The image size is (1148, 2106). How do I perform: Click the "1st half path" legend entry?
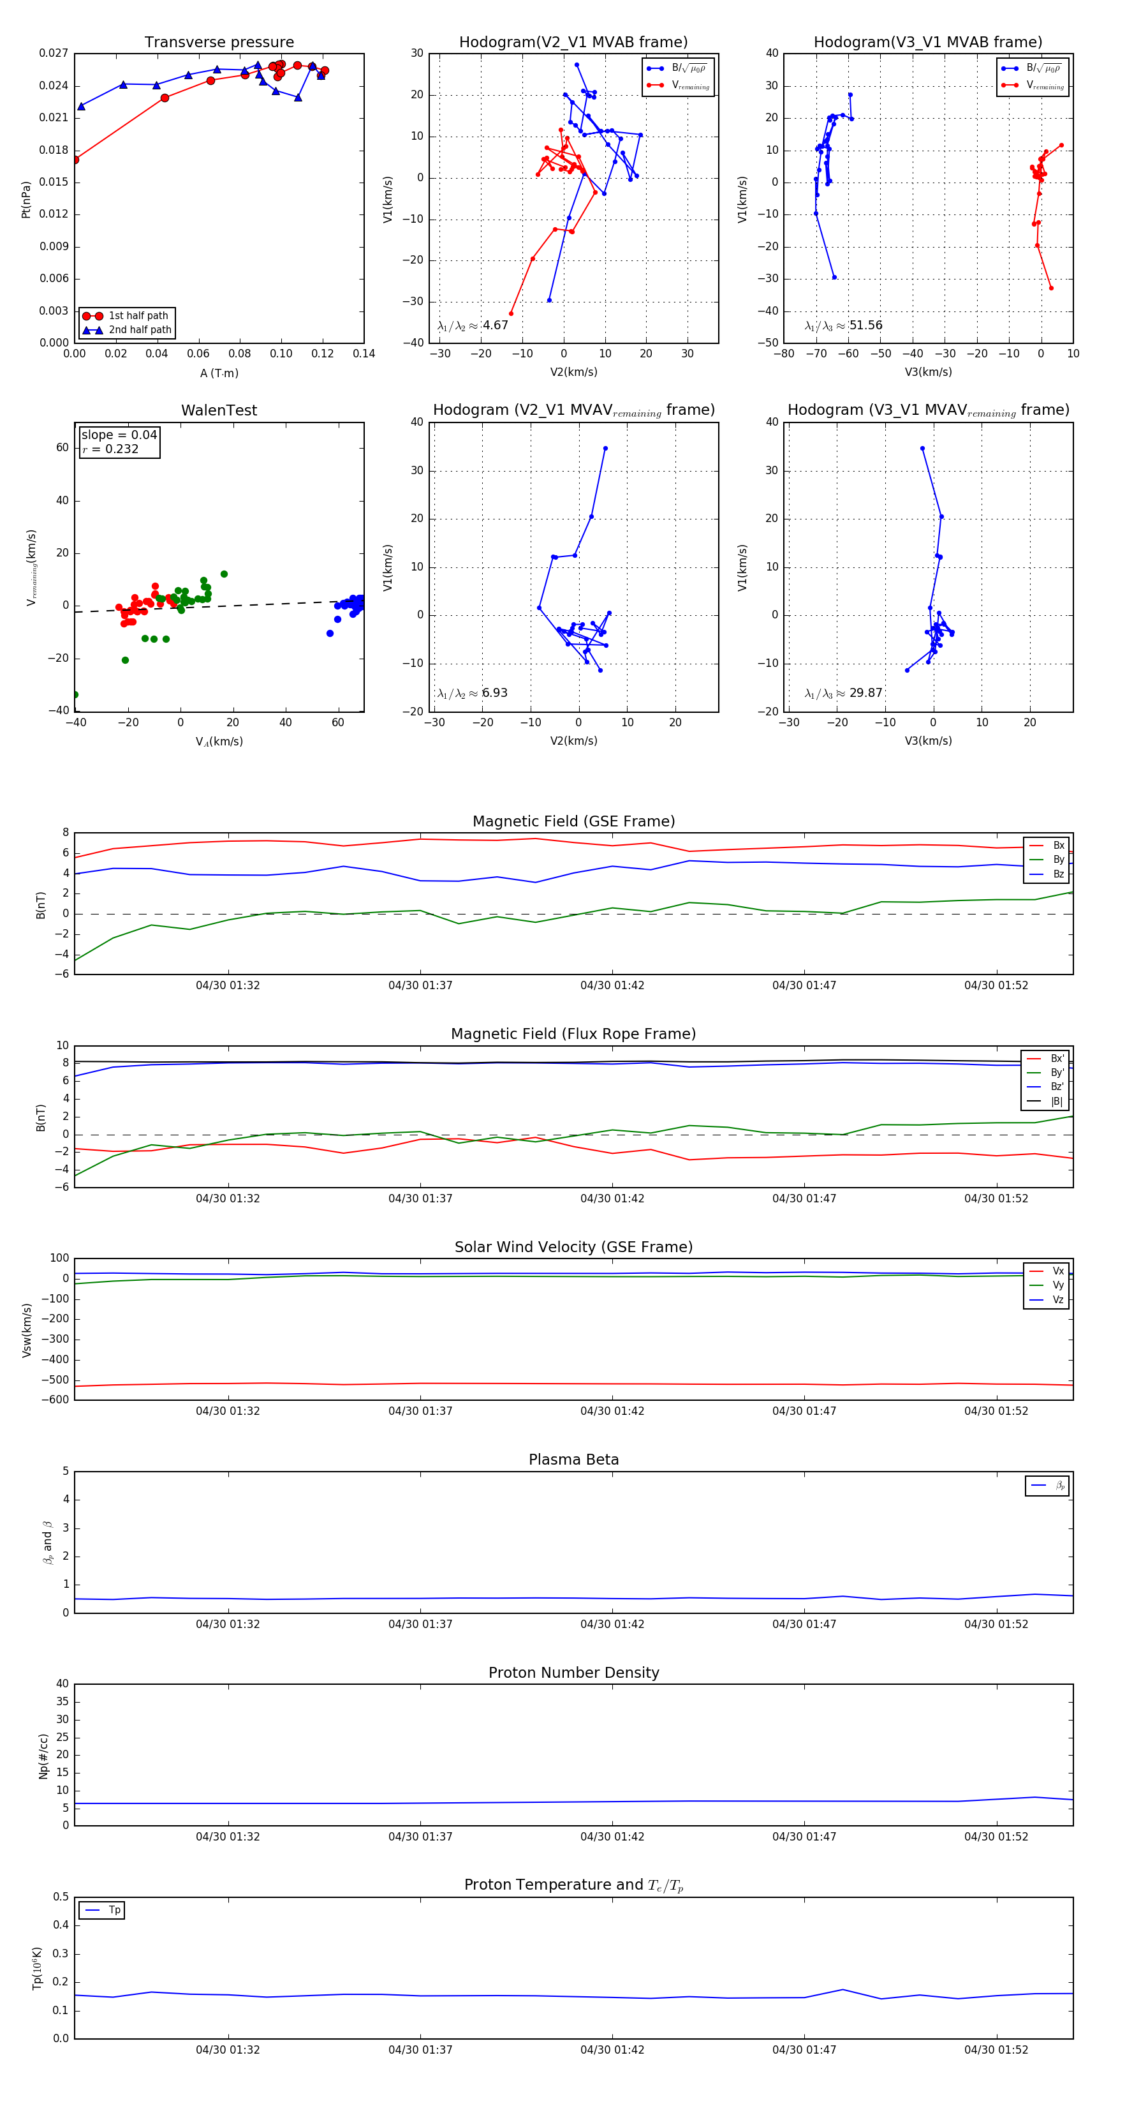pos(128,315)
